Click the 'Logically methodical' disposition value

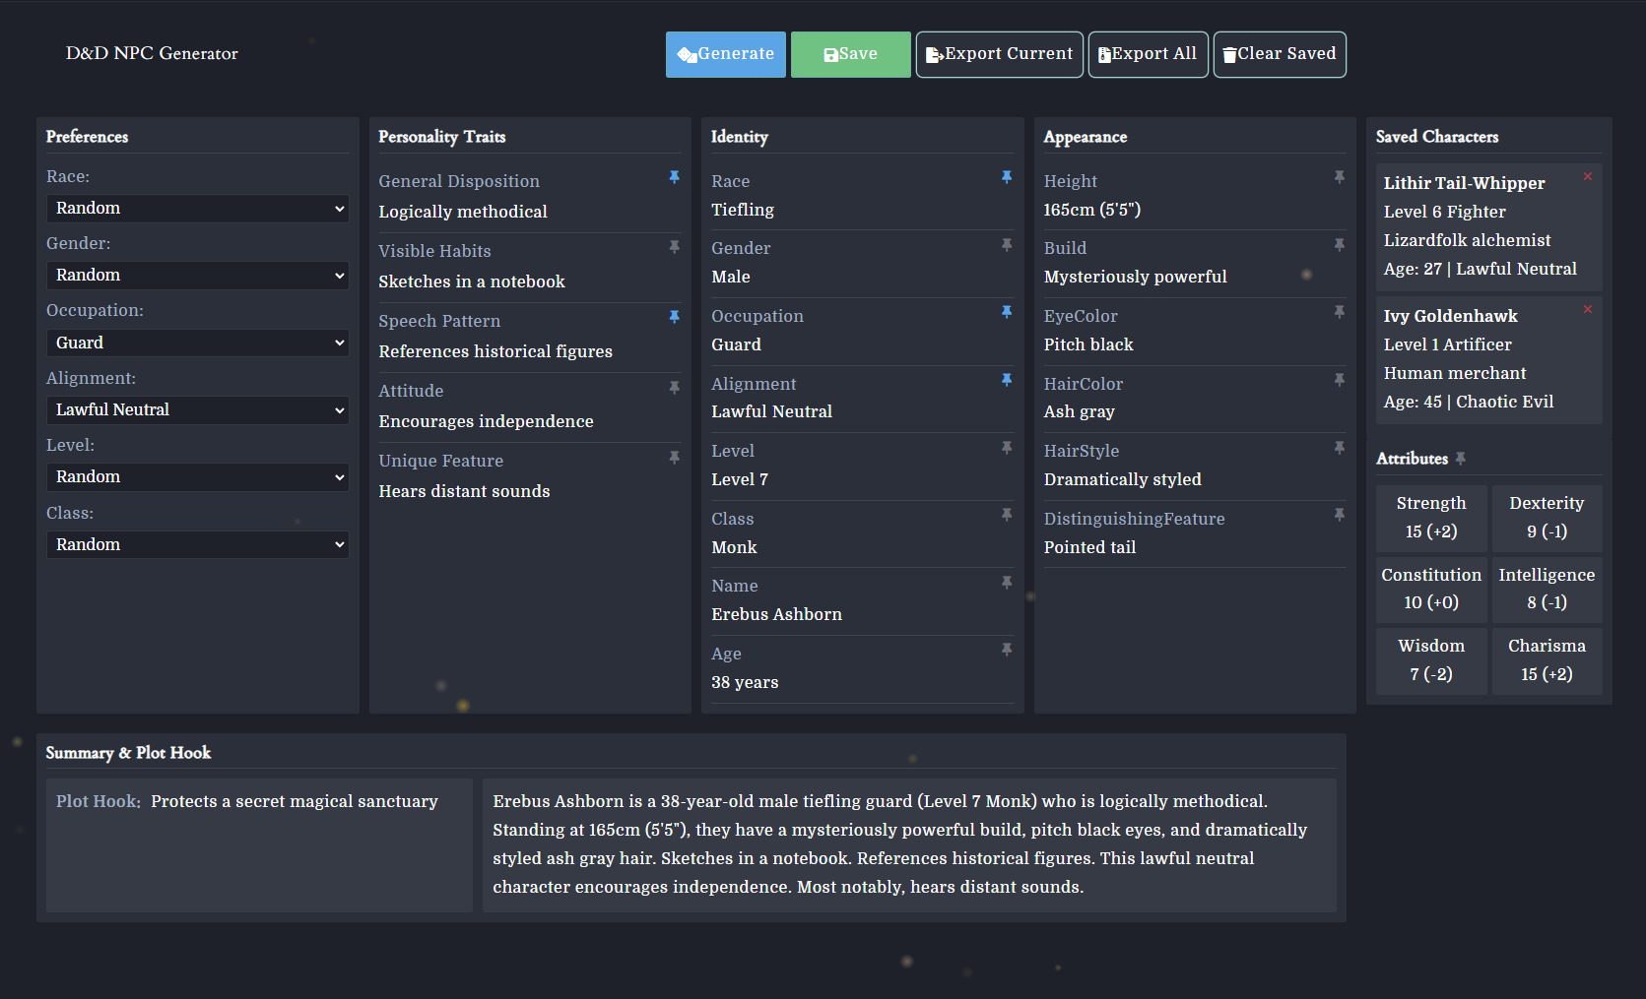coord(463,212)
